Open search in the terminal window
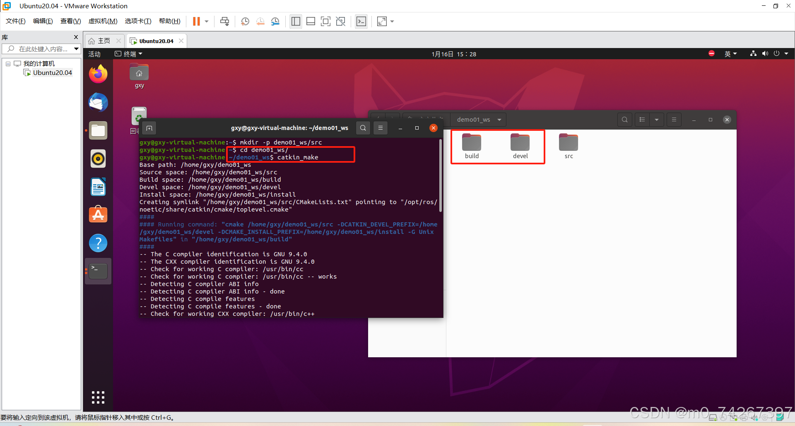 [x=363, y=128]
